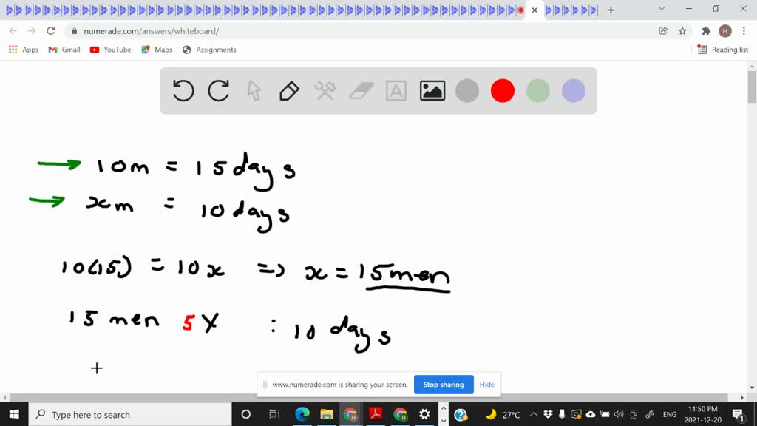757x426 pixels.
Task: Close the active whiteboard tab
Action: pyautogui.click(x=534, y=10)
